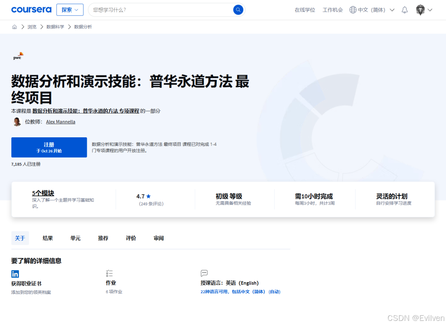
Task: Click the 初级 等级 level text
Action: 229,196
